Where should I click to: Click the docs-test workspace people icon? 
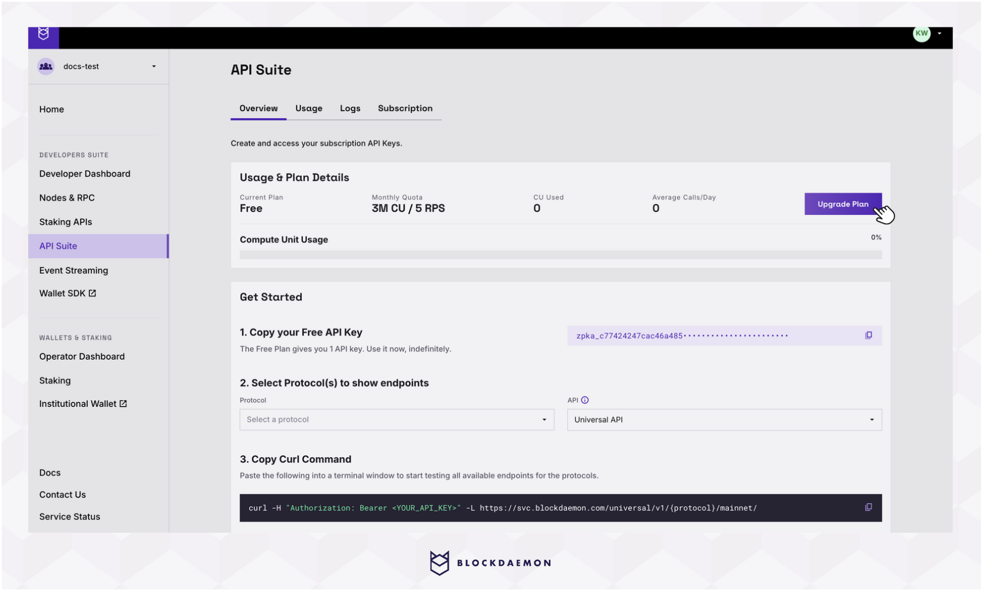click(x=46, y=67)
